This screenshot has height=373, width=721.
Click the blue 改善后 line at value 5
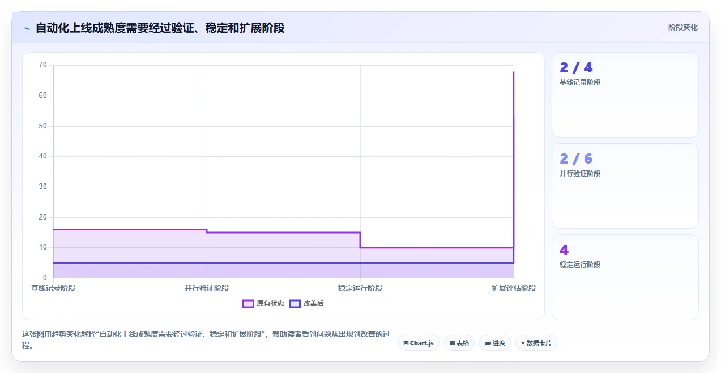click(x=283, y=263)
